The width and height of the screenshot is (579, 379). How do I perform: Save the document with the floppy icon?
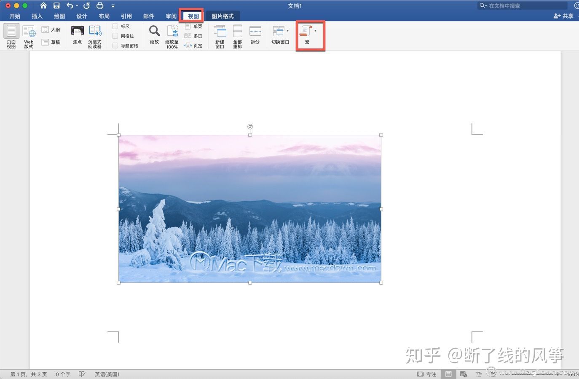pos(56,5)
